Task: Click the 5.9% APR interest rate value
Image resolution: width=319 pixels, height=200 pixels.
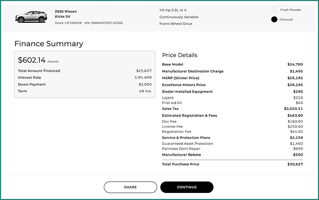Action: (143, 77)
